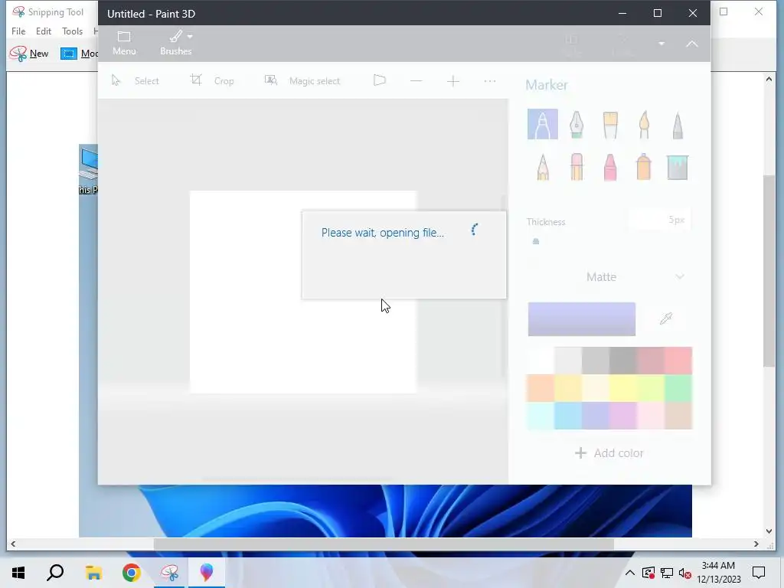Select the Fill bucket tool

[x=678, y=167]
